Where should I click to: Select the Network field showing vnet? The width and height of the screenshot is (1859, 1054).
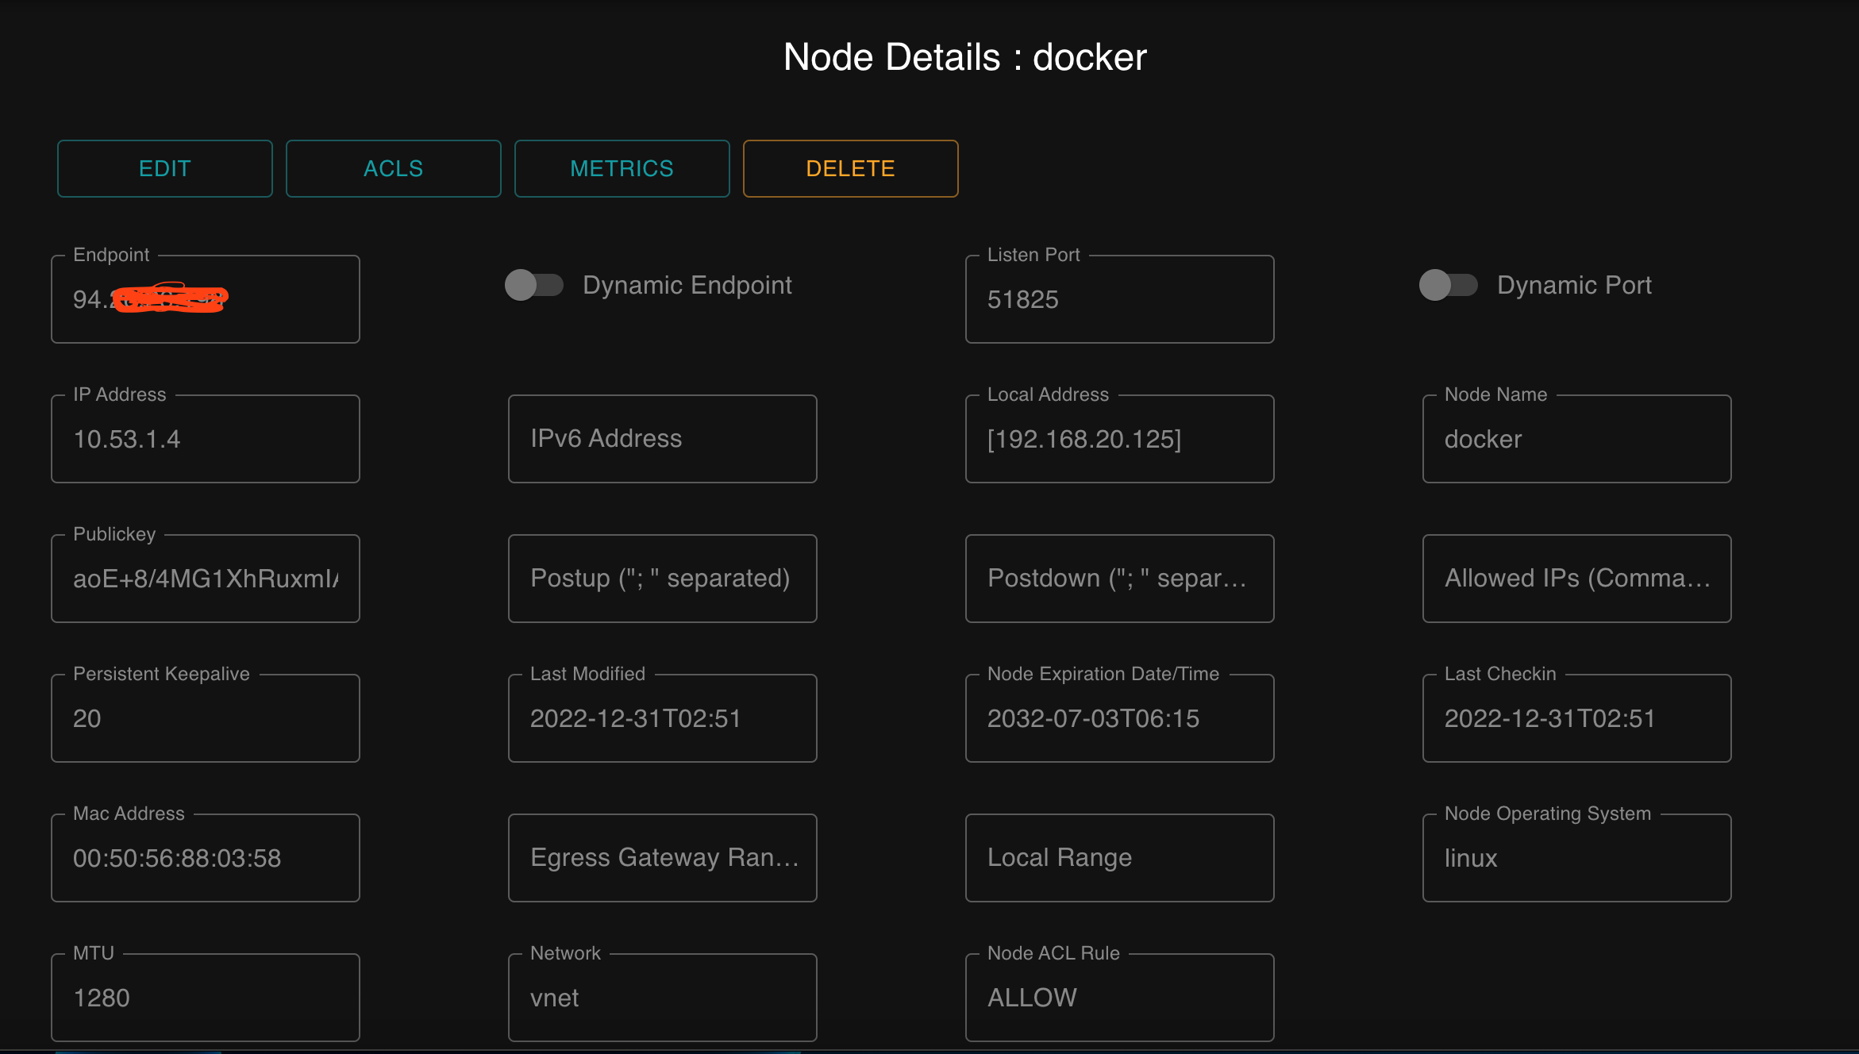coord(663,998)
